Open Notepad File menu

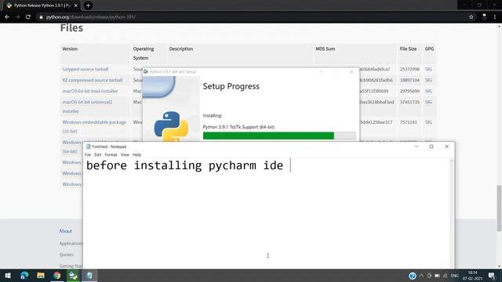pos(88,155)
